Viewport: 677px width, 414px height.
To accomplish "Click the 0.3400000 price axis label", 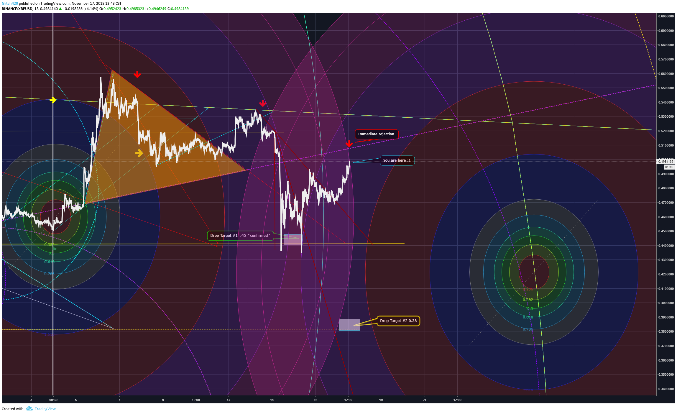I will coord(666,389).
